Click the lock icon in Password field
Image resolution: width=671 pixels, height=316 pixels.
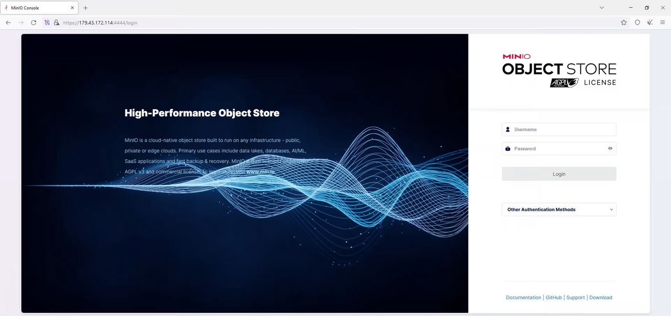pyautogui.click(x=507, y=149)
